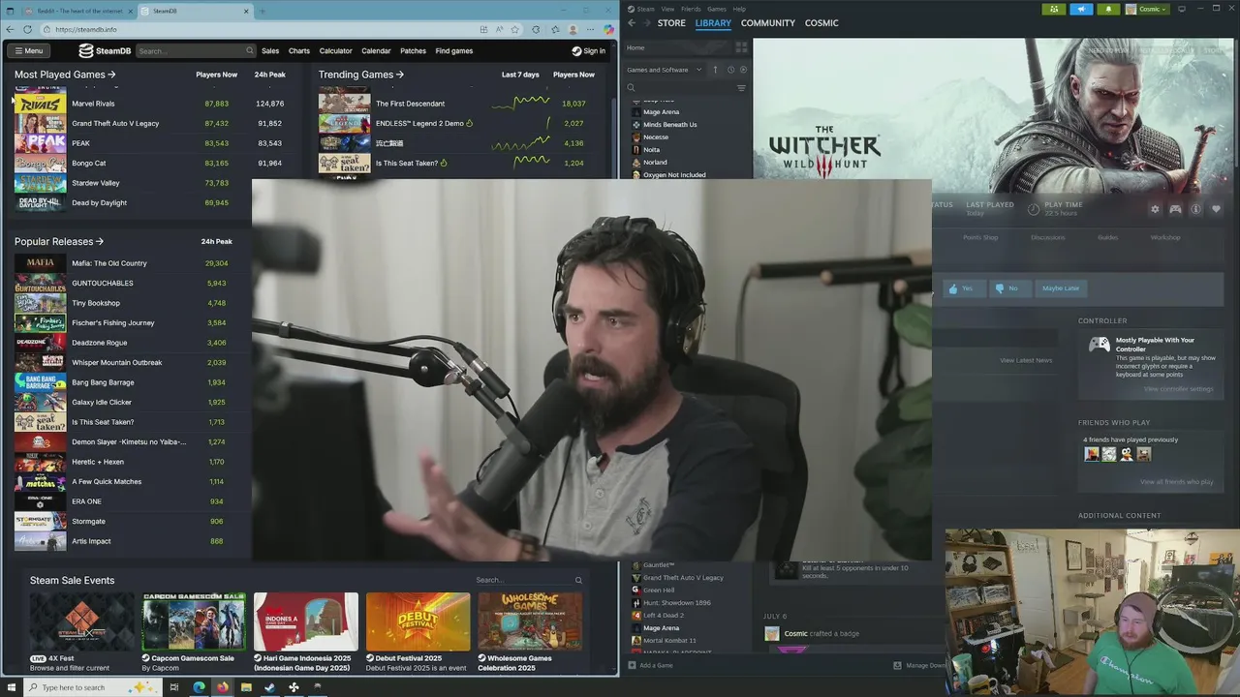Open the Steam menu in the Steam client
The height and width of the screenshot is (697, 1240).
coord(644,9)
